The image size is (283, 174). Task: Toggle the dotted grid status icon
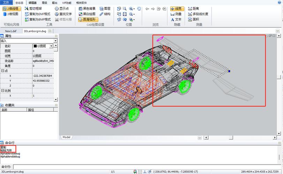[x=140, y=172]
